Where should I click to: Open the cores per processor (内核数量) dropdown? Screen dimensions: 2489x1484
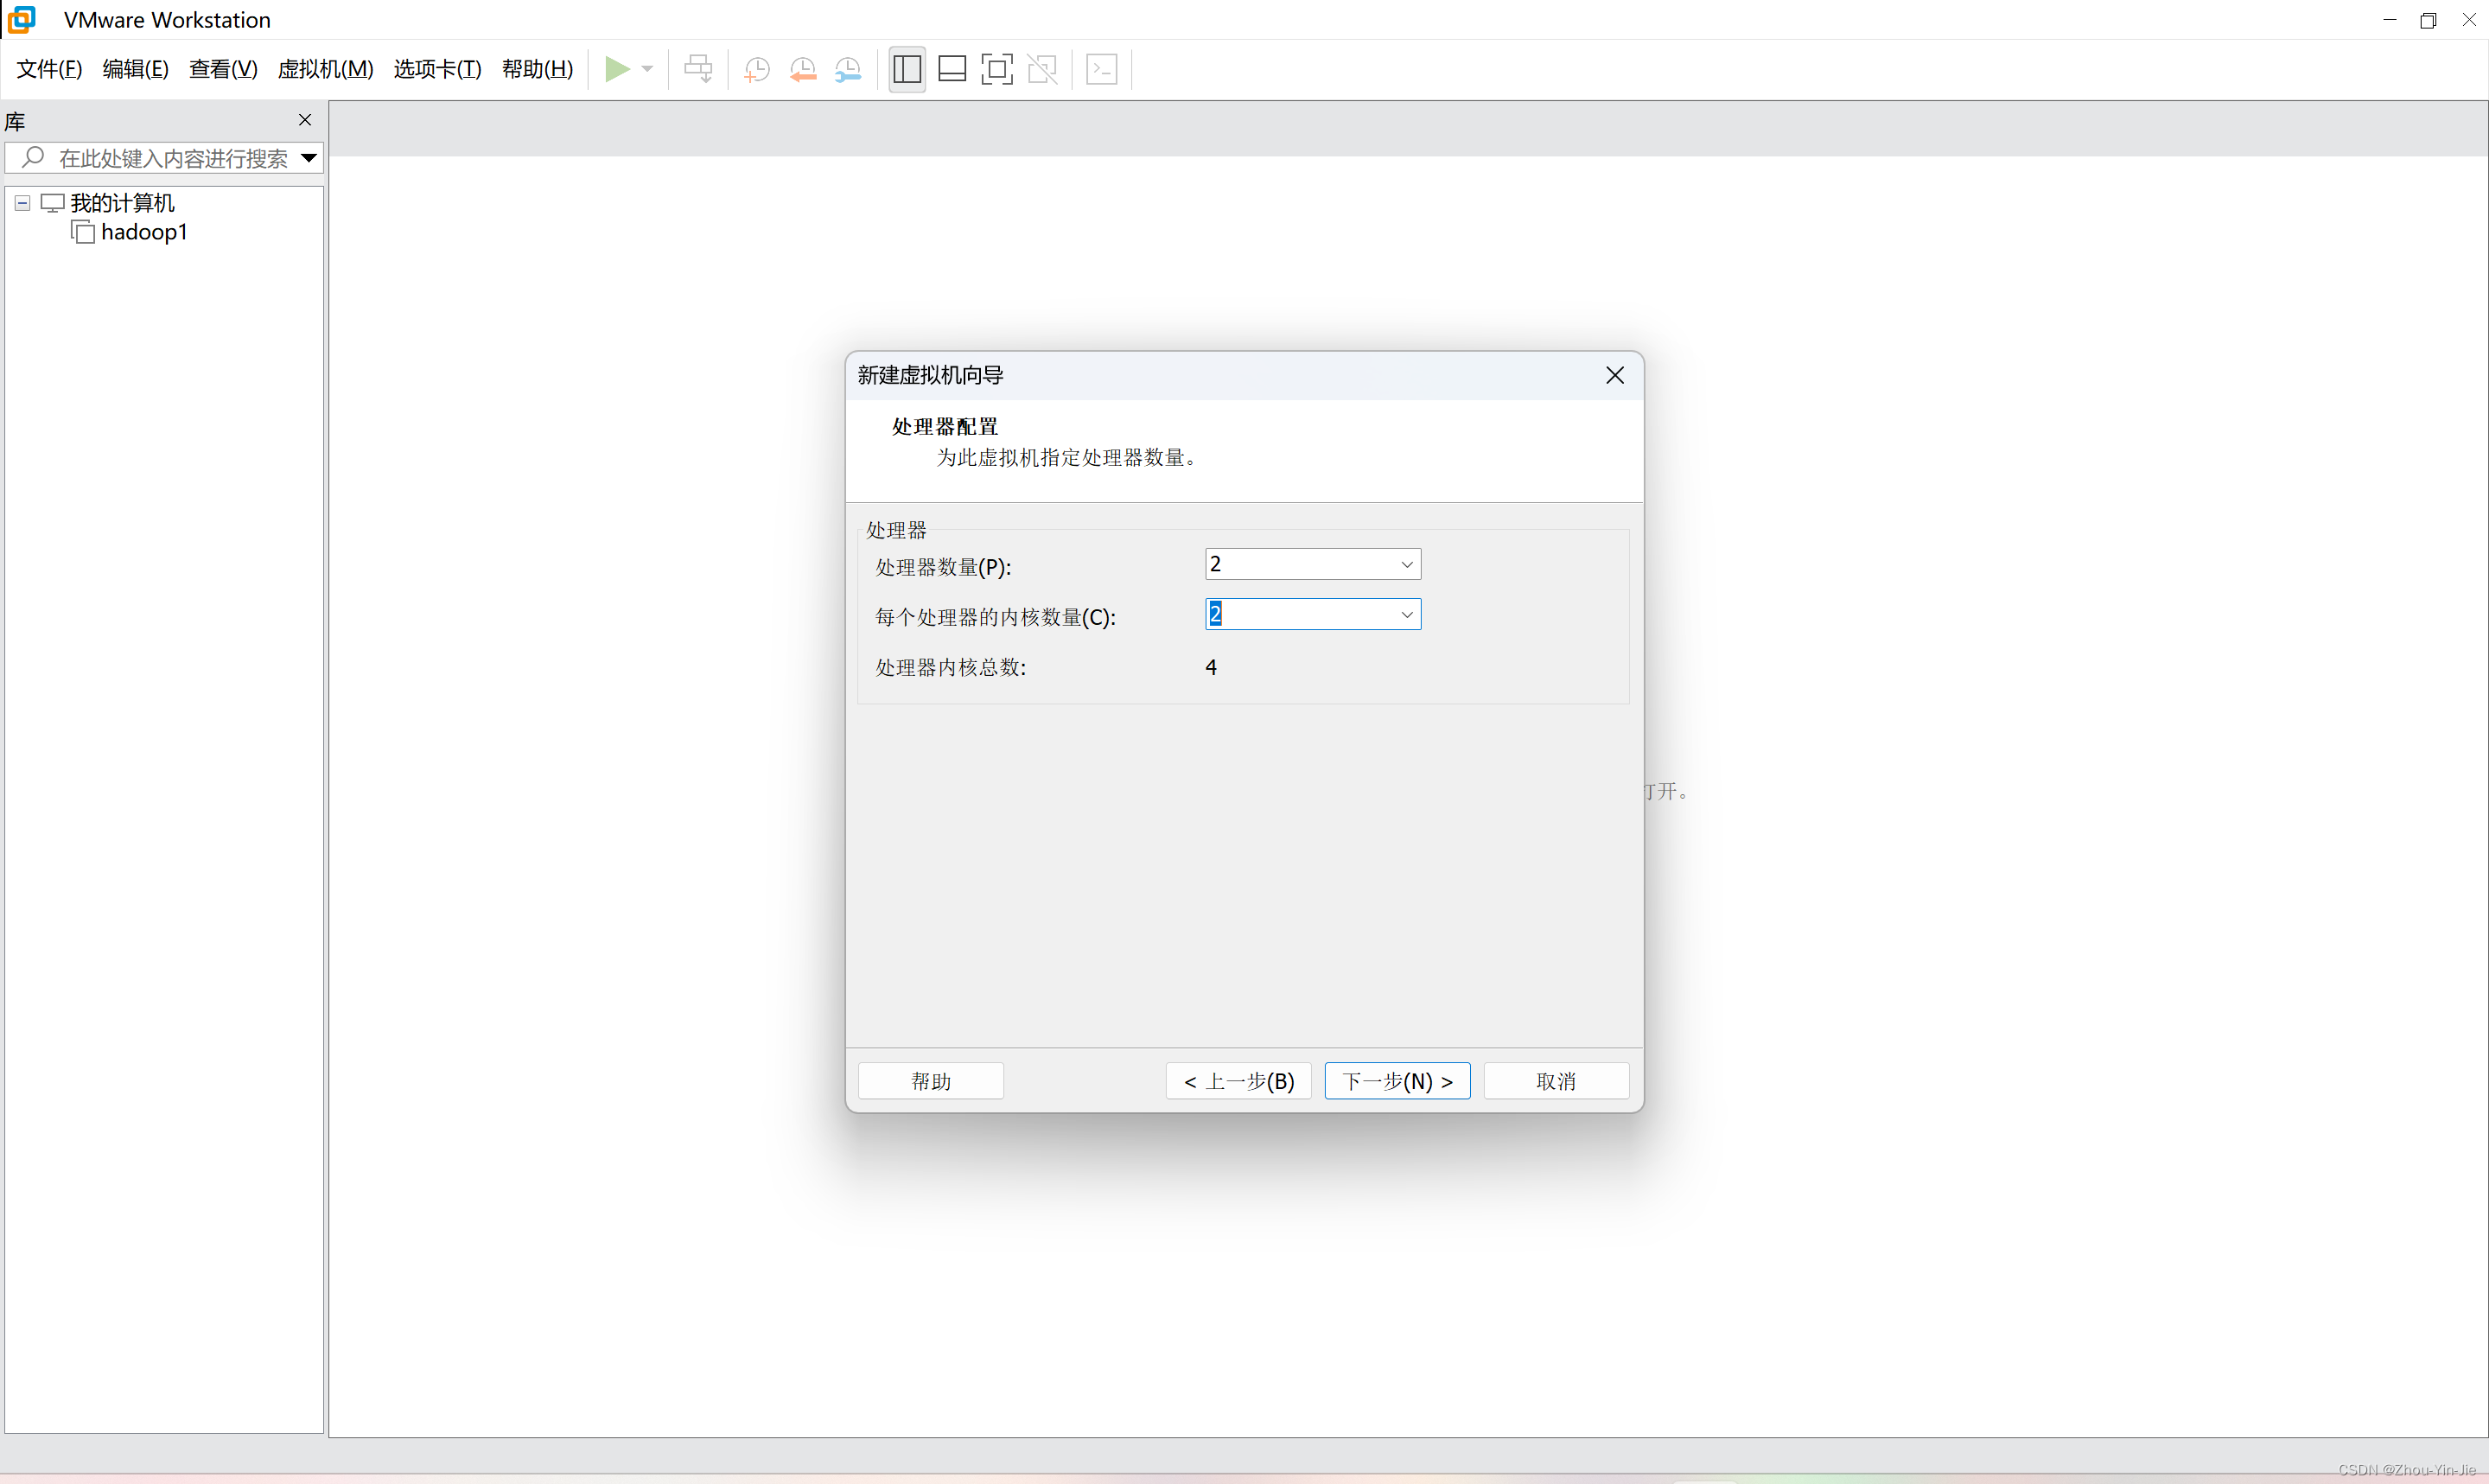[x=1406, y=615]
